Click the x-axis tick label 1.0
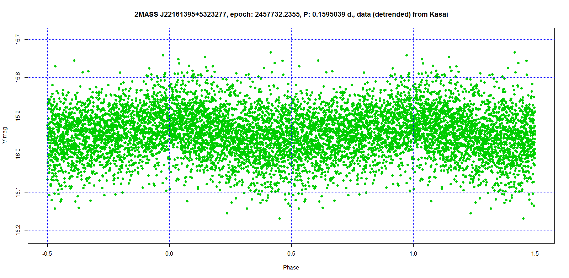The image size is (569, 278). point(413,254)
